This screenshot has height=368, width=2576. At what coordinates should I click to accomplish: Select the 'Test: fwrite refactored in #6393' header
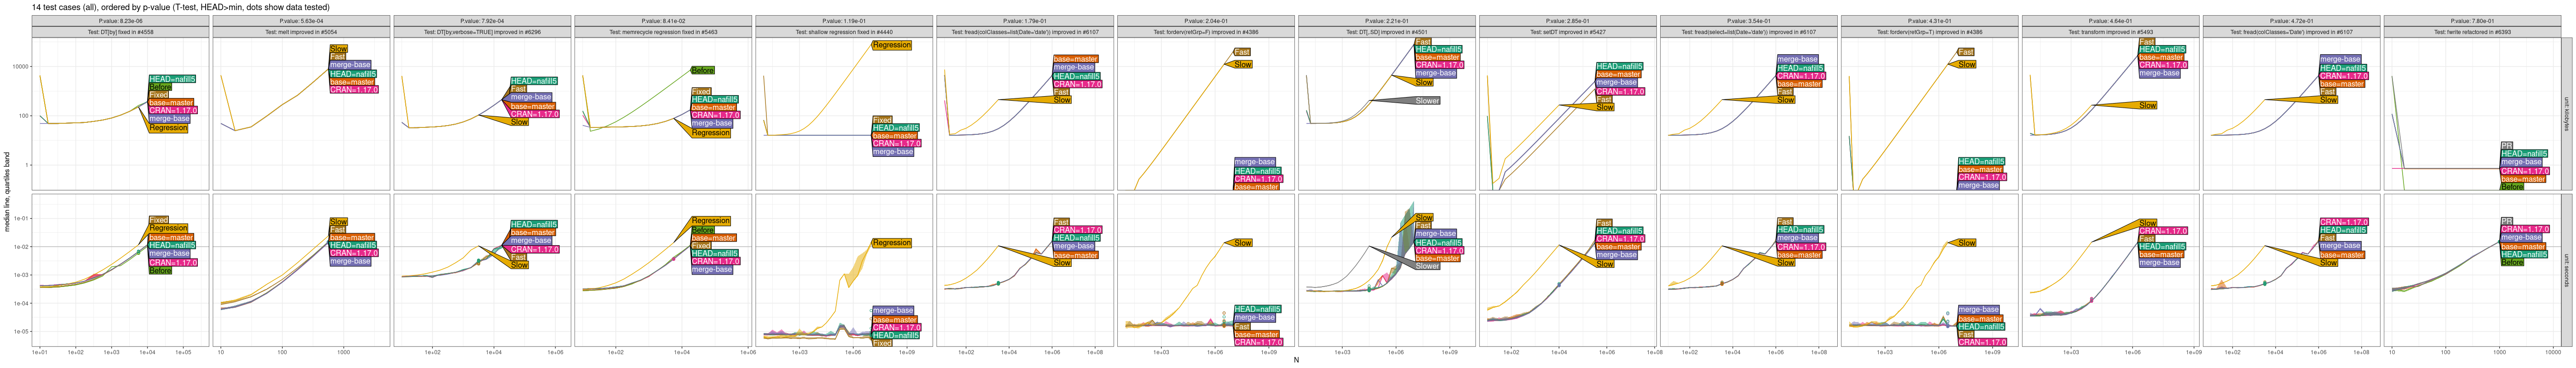pyautogui.click(x=2472, y=32)
